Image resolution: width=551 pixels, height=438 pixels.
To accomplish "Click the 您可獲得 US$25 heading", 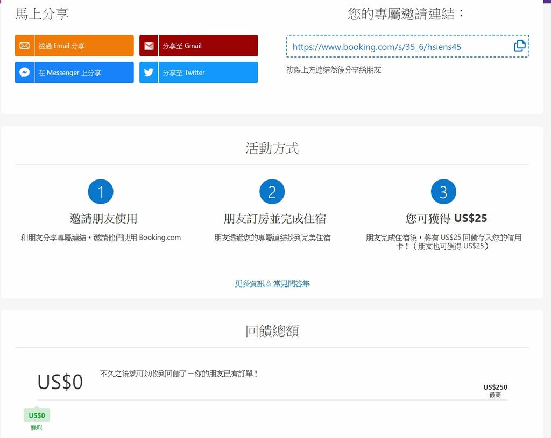I will pos(446,218).
